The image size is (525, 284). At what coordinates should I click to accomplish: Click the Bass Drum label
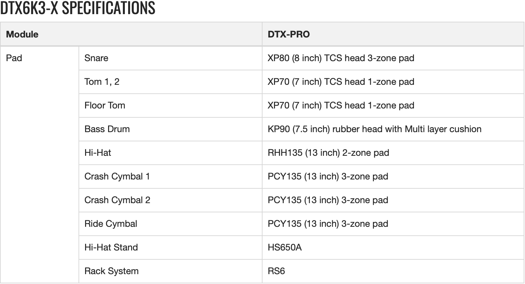tap(107, 129)
